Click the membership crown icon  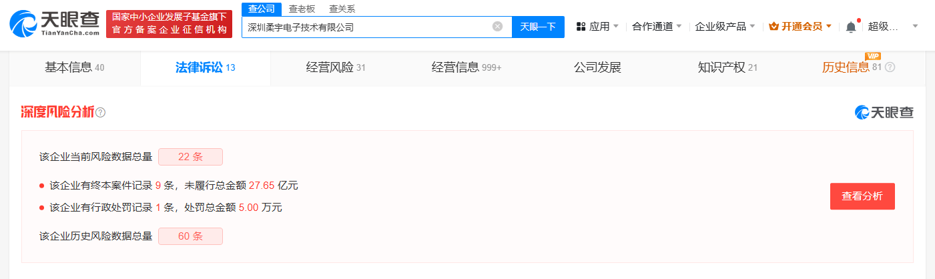[x=773, y=27]
